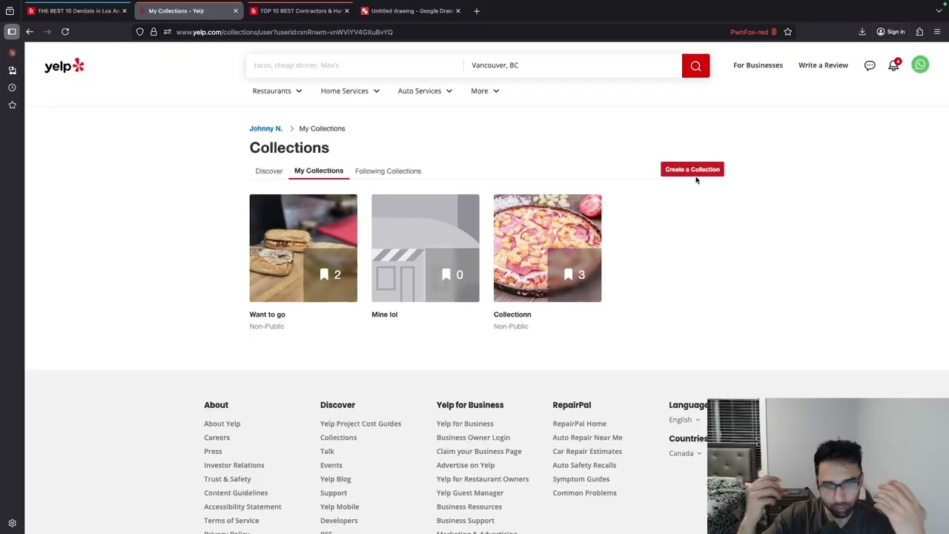The height and width of the screenshot is (534, 949).
Task: Click the tracking protection shield icon
Action: tap(139, 32)
